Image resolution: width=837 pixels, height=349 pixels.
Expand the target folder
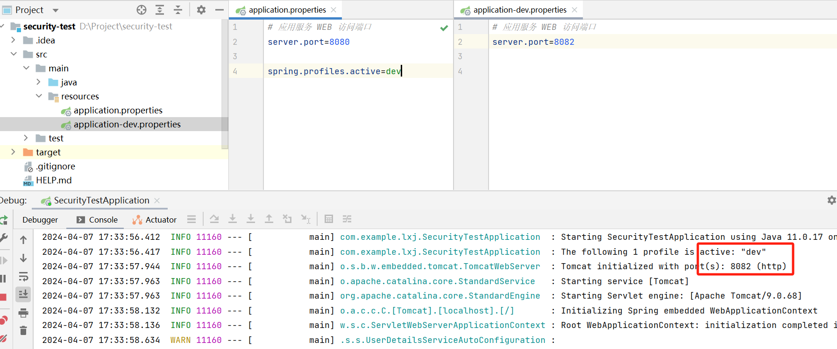coord(13,152)
